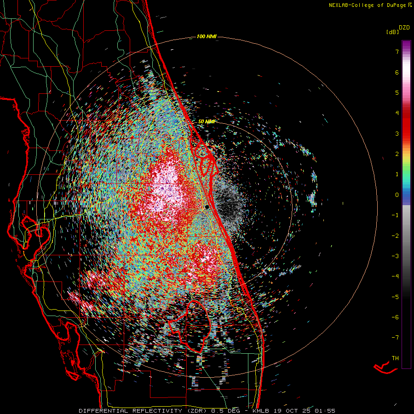Click the 0 value on the color scale
The height and width of the screenshot is (414, 414).
pyautogui.click(x=397, y=195)
